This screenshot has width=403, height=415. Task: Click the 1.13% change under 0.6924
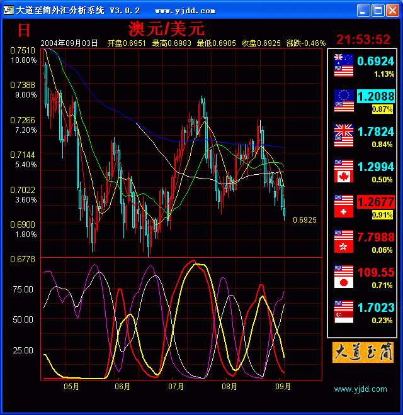pos(384,74)
